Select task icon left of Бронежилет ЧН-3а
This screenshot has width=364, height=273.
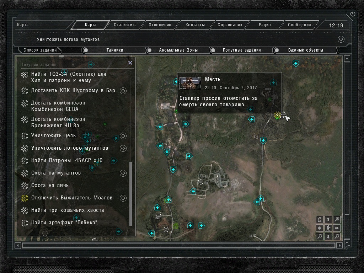click(25, 119)
